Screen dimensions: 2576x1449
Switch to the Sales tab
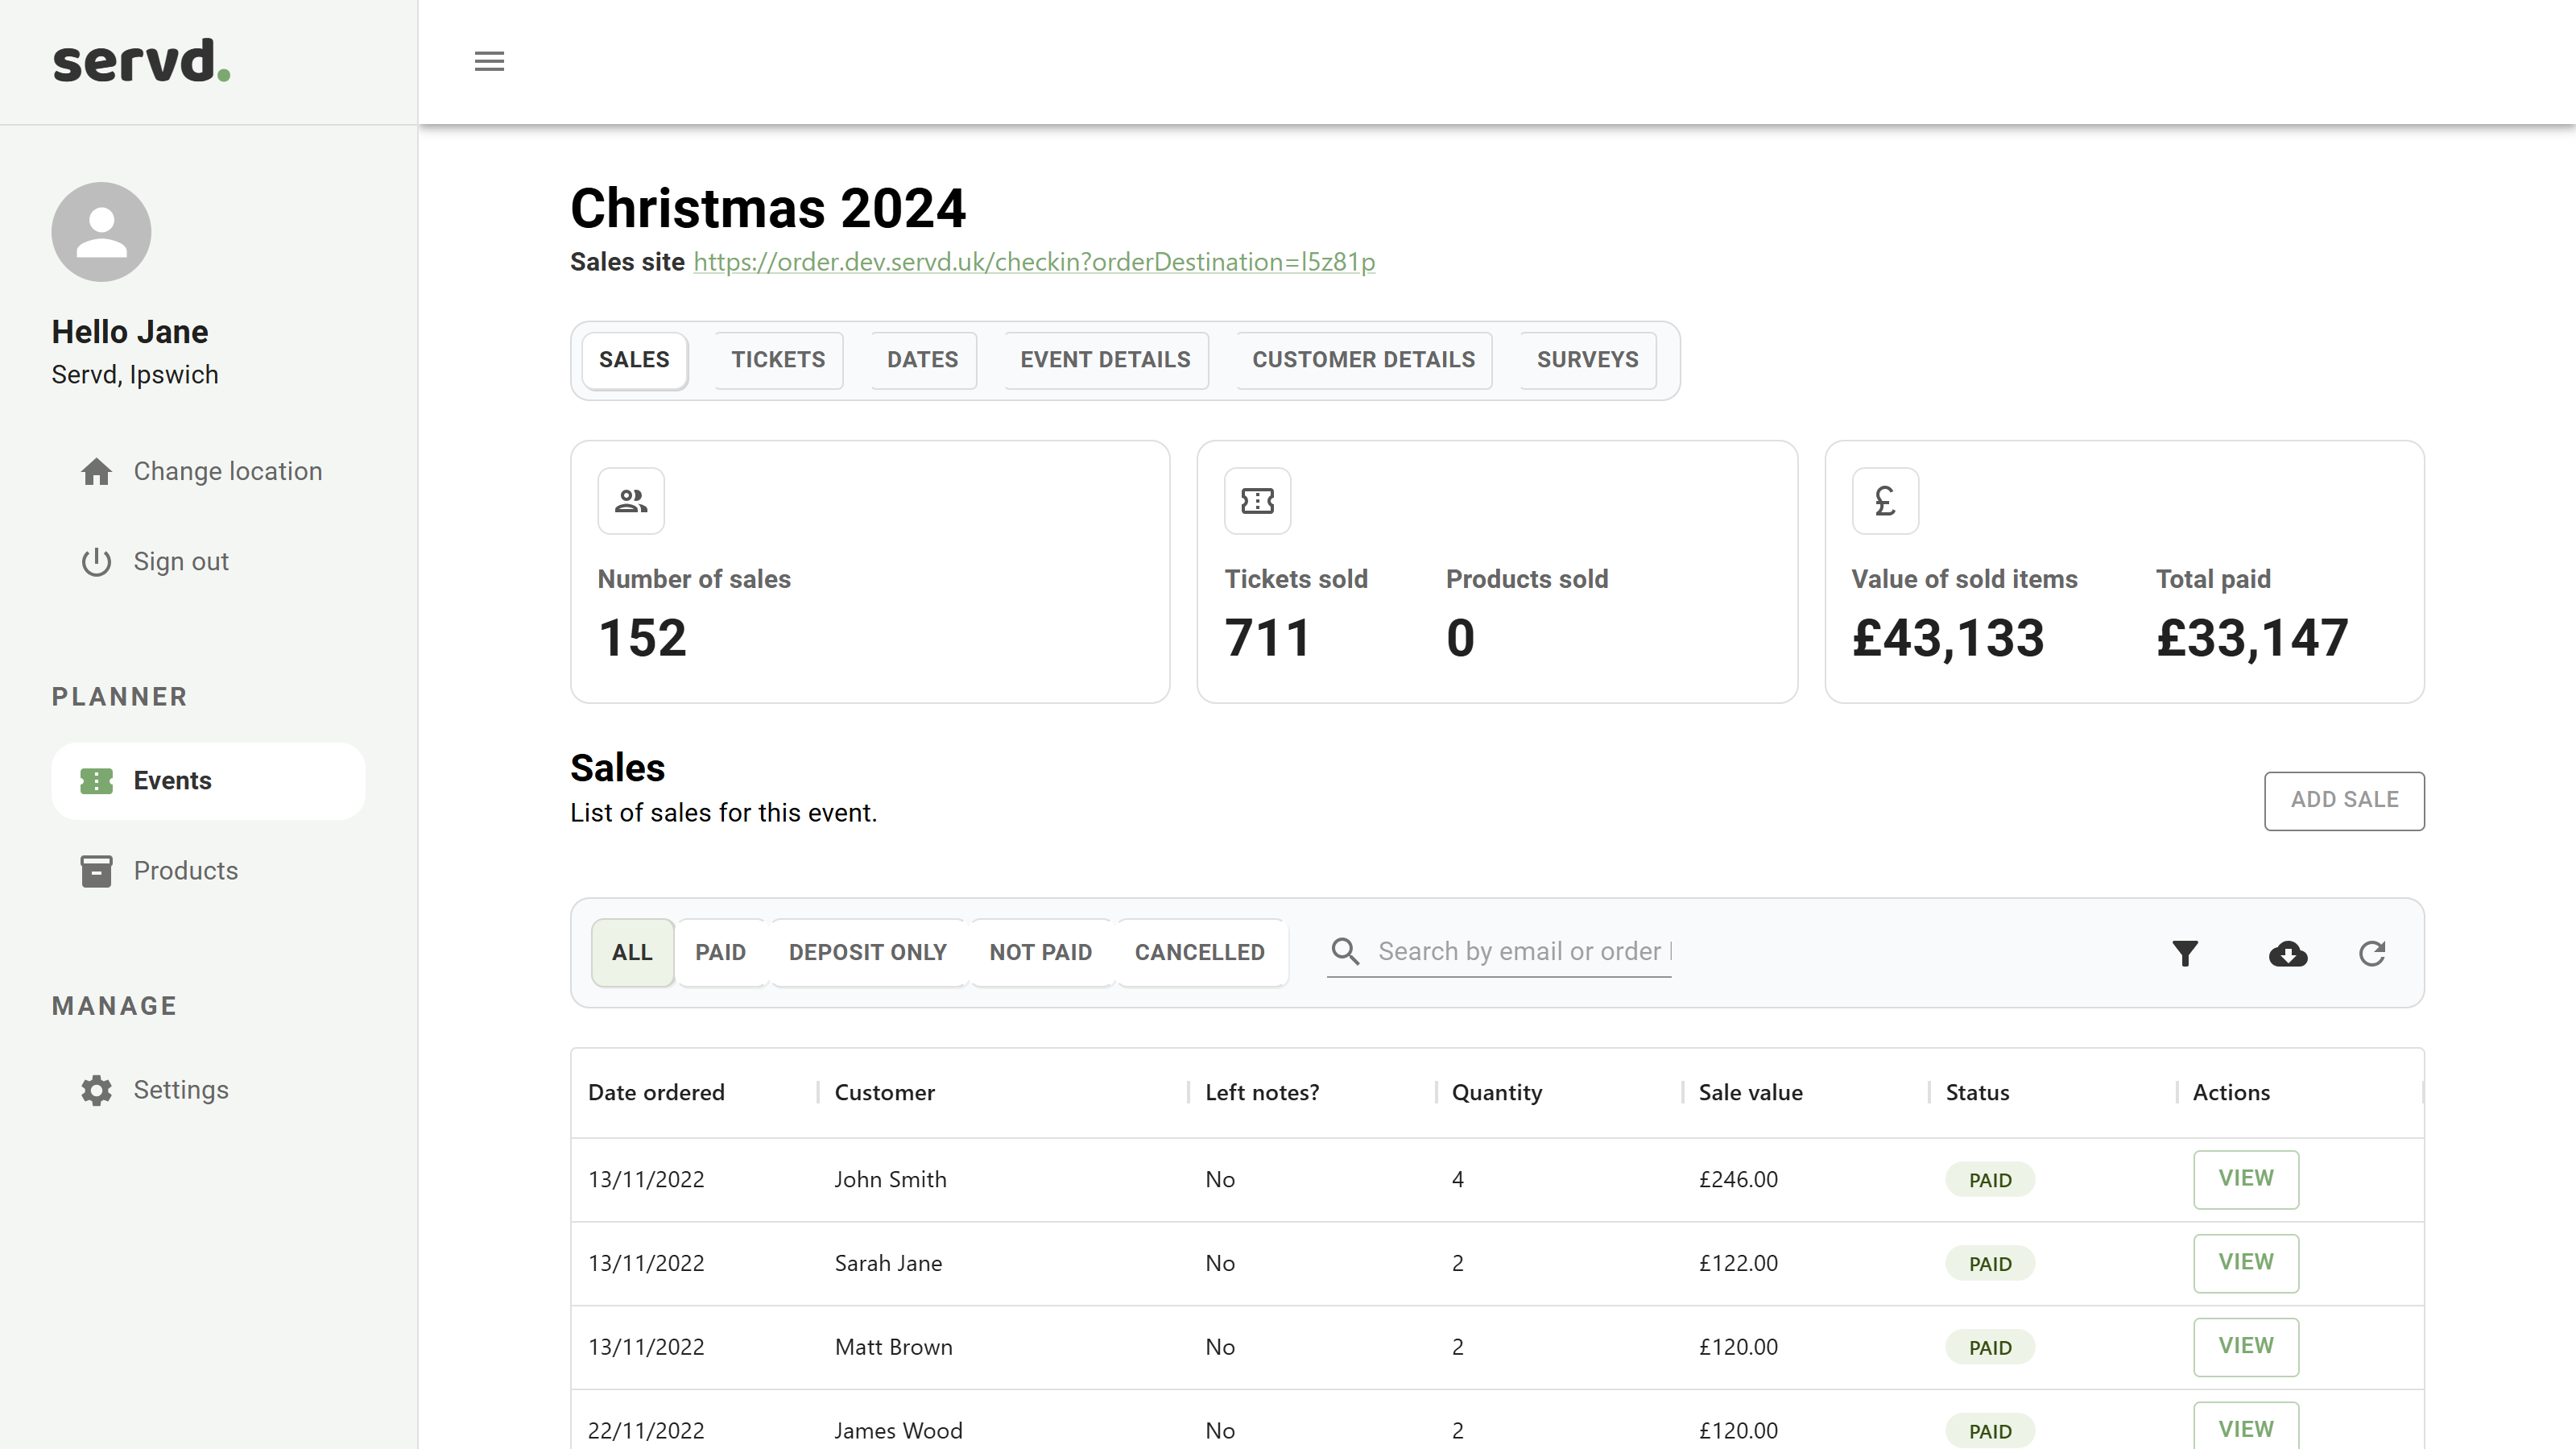(x=634, y=360)
